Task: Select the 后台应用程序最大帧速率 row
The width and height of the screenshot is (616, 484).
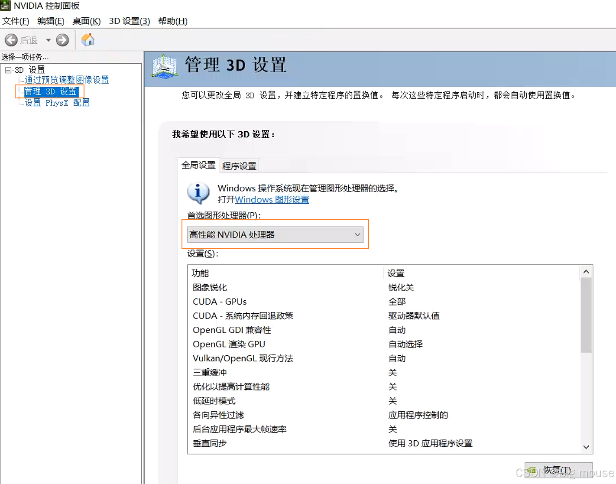Action: tap(384, 429)
